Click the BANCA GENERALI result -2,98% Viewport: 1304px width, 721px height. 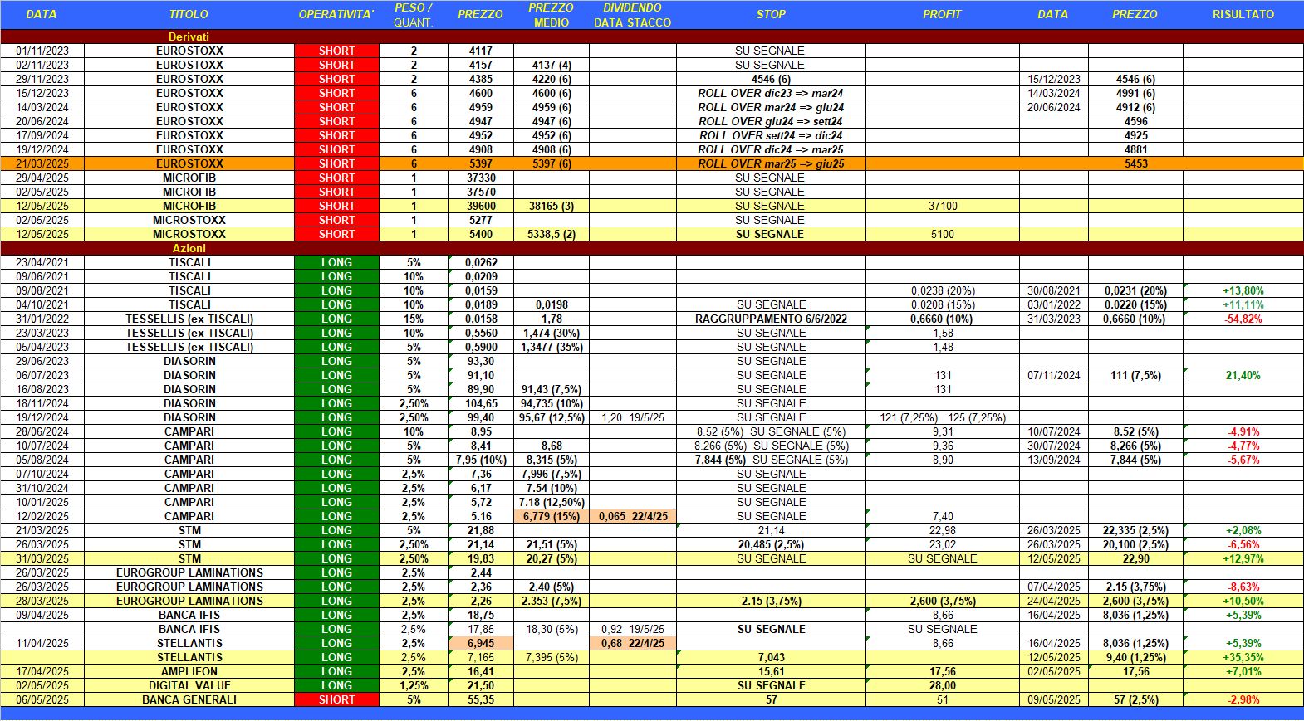1243,699
